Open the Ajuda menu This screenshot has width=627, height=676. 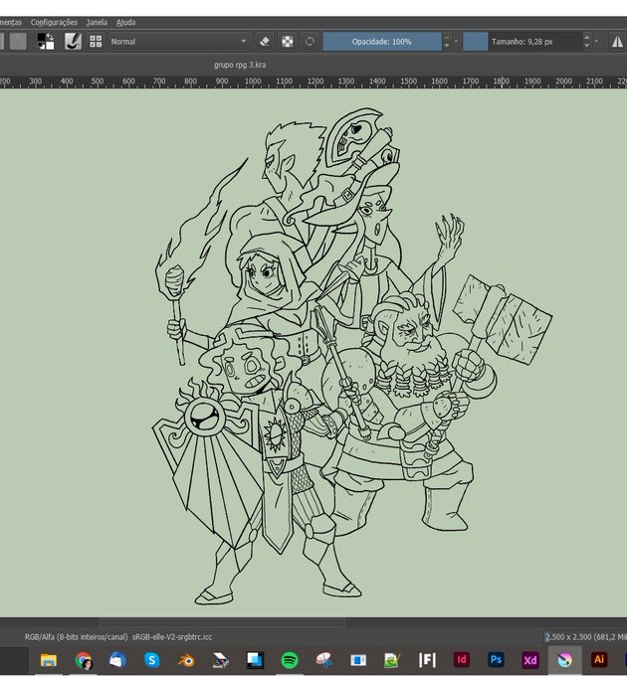click(x=126, y=22)
